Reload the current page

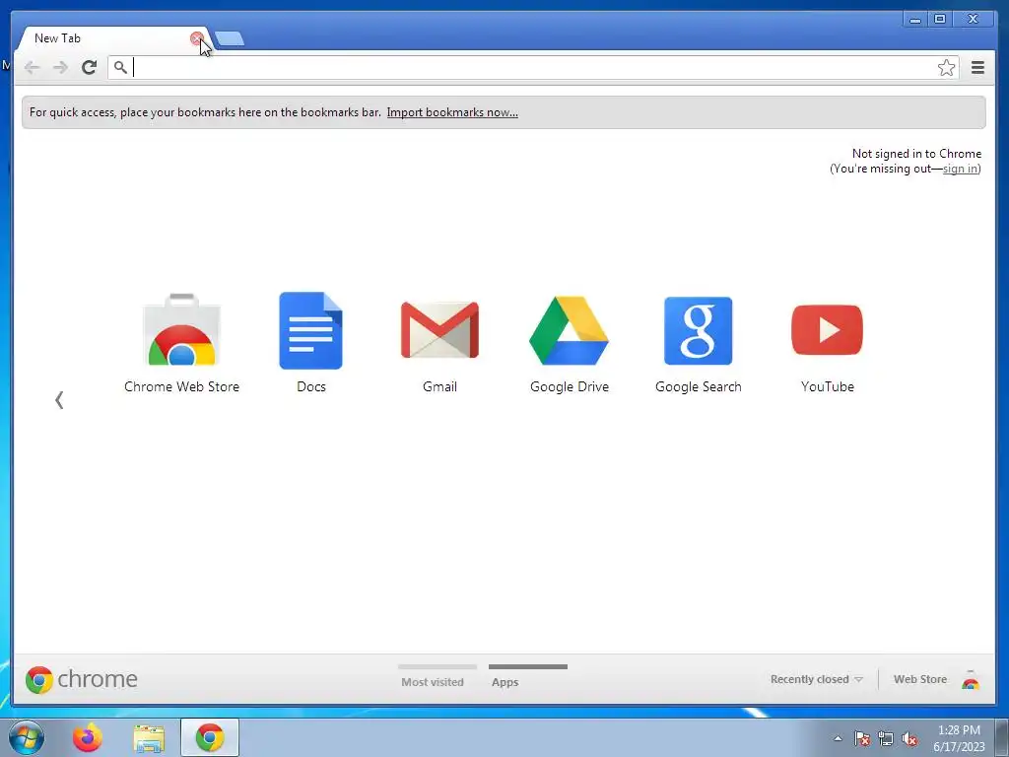(89, 67)
